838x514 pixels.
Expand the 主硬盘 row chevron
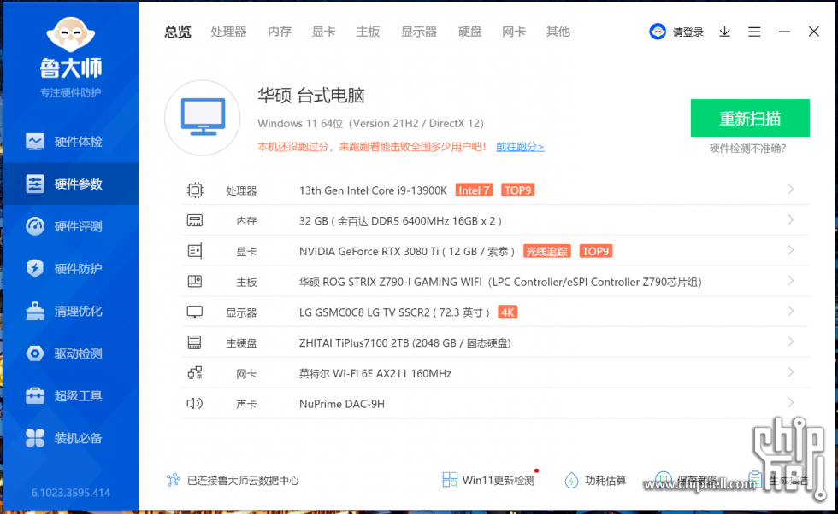point(790,342)
